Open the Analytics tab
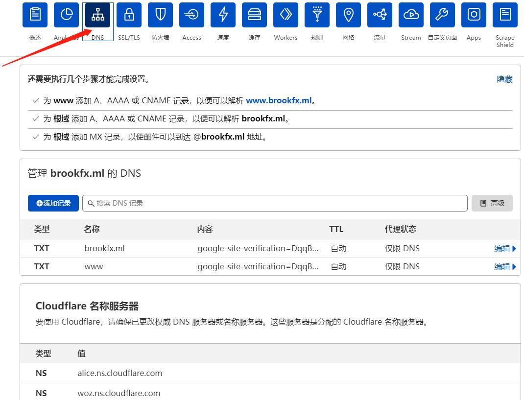The width and height of the screenshot is (524, 400). coord(66,14)
